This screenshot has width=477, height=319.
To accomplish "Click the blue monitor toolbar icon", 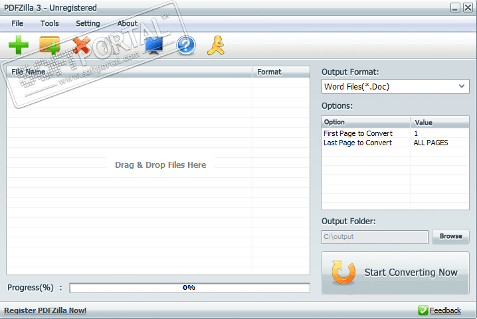I will 154,46.
